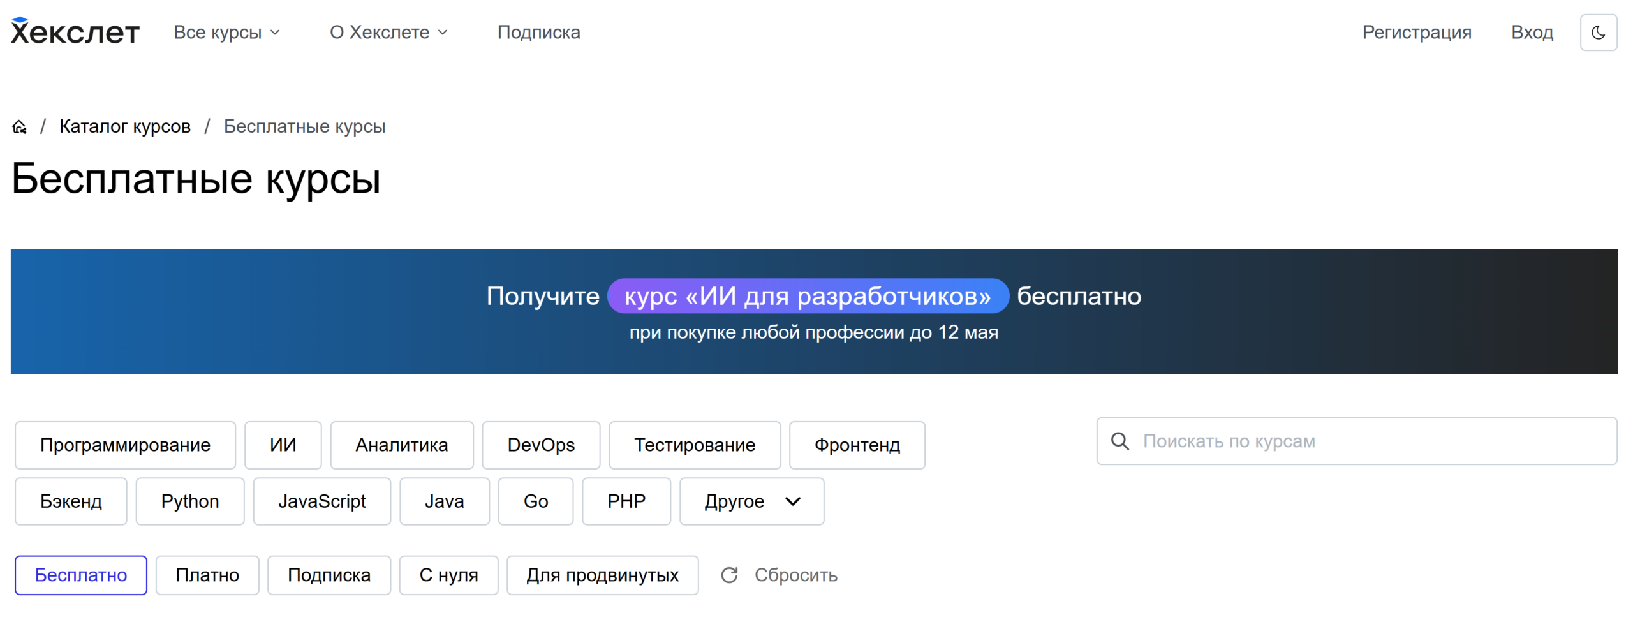Viewport: 1633px width, 636px height.
Task: Focus the Поискать по курсам field
Action: pos(1356,441)
